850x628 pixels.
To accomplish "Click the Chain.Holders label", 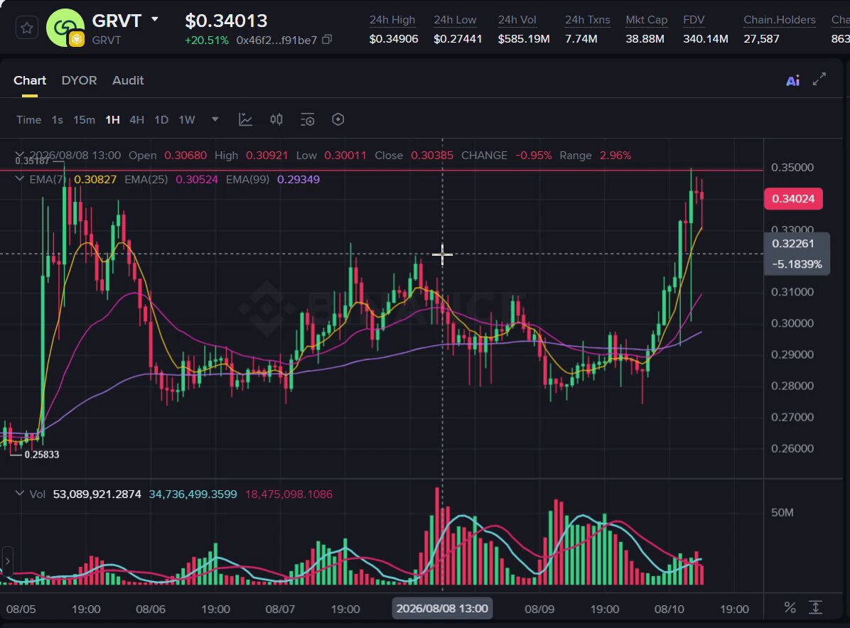I will [780, 20].
